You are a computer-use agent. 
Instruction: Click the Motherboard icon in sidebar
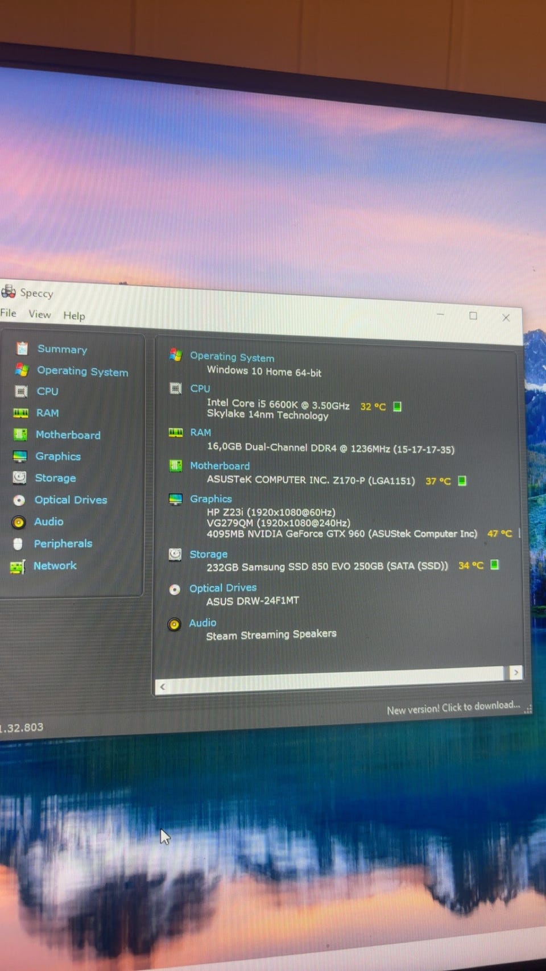coord(20,434)
